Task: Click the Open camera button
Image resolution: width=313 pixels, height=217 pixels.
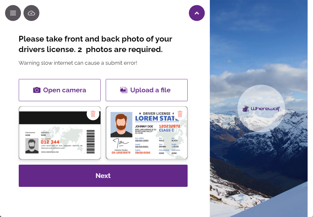Action: tap(60, 90)
